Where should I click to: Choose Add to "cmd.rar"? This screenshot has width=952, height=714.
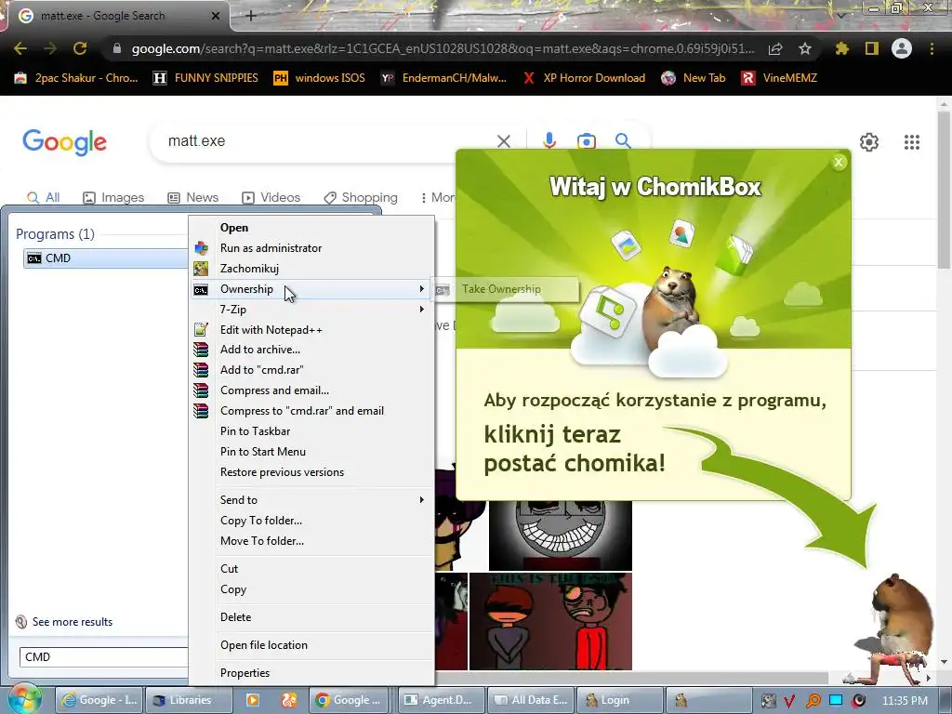[311, 370]
